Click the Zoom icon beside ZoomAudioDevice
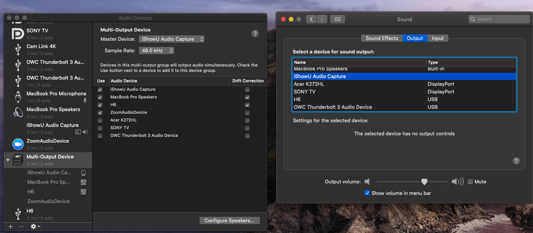This screenshot has height=233, width=533. 18,144
